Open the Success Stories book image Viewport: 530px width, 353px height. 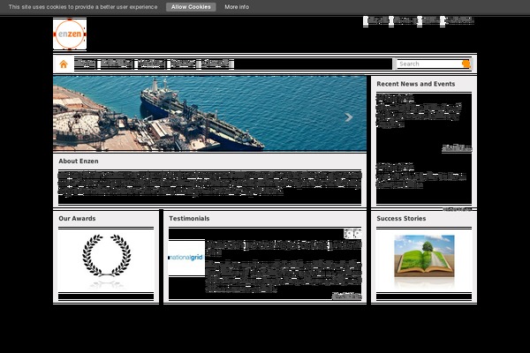coord(424,257)
